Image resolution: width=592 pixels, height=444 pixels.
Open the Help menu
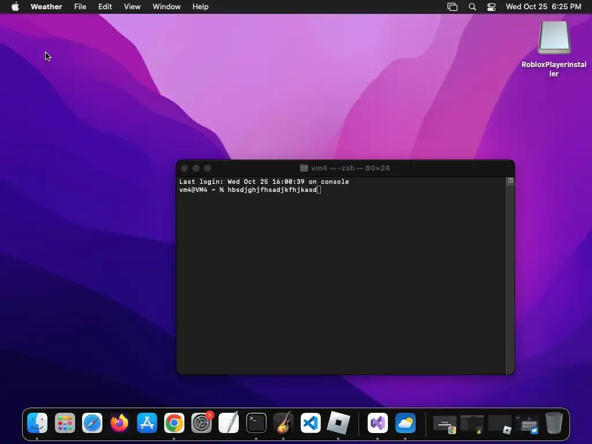click(201, 6)
